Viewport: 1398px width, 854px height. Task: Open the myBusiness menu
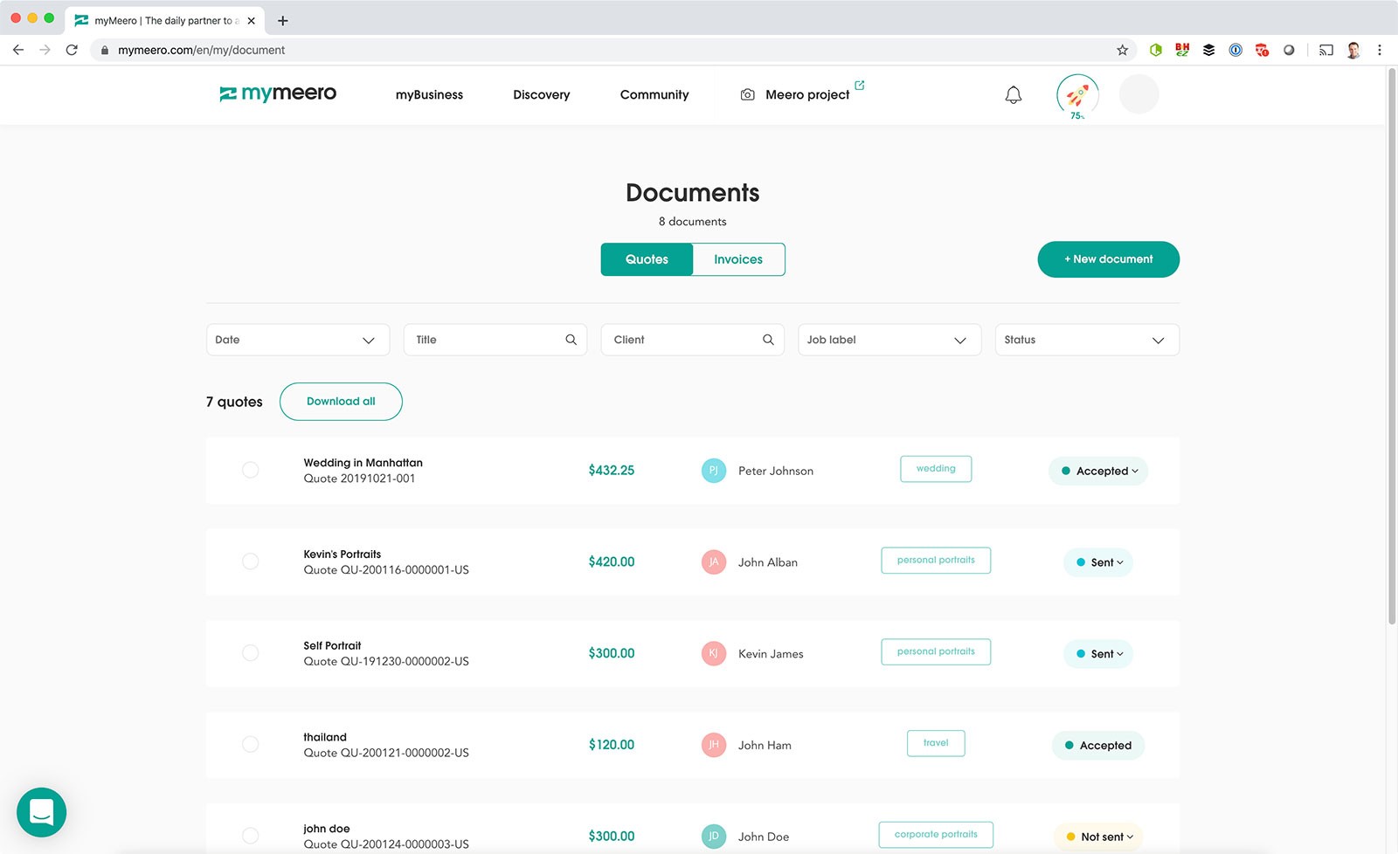tap(429, 94)
